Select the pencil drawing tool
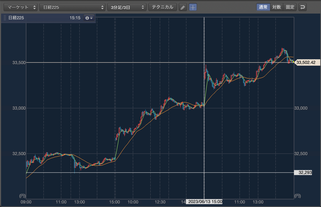This screenshot has height=207, width=321. (183, 7)
